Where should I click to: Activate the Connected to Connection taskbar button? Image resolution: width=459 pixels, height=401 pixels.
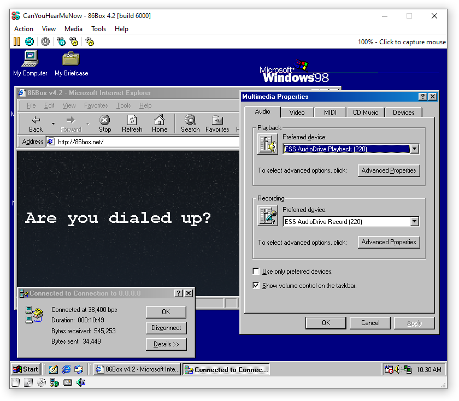point(226,369)
